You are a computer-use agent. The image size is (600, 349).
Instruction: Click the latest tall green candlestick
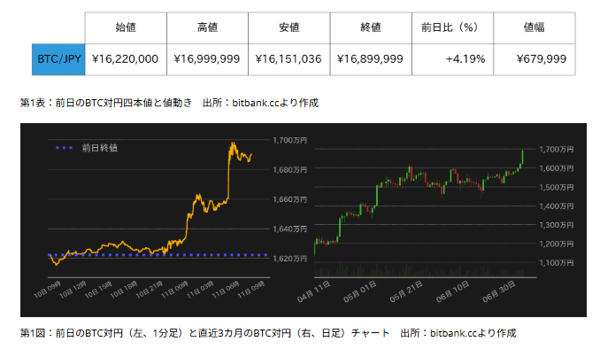point(523,157)
